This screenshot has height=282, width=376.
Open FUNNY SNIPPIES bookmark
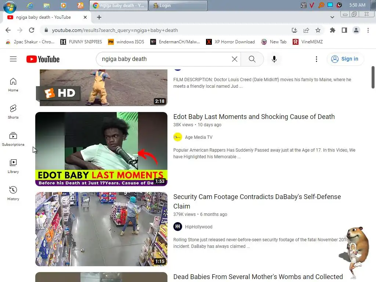pyautogui.click(x=81, y=42)
